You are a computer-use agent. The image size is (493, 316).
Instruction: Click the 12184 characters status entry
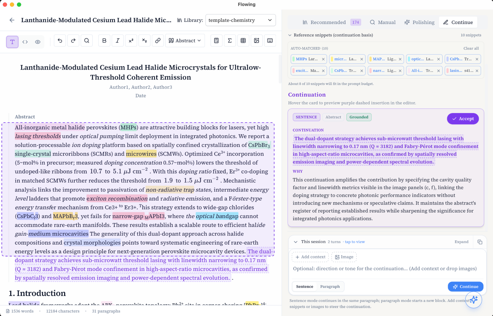[63, 311]
